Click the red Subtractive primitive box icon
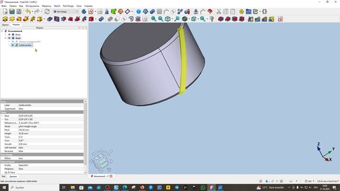The height and width of the screenshot is (191, 340). pos(91,19)
